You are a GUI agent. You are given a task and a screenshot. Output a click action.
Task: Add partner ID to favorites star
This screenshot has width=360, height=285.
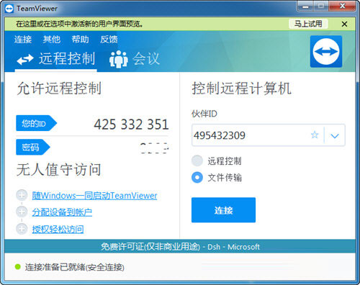315,135
